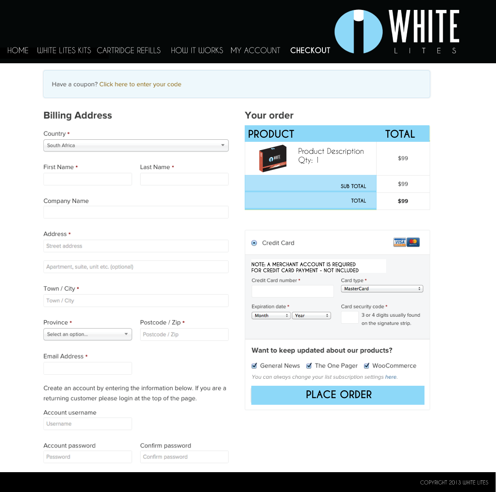Open the White Lites Kits menu

tap(64, 50)
